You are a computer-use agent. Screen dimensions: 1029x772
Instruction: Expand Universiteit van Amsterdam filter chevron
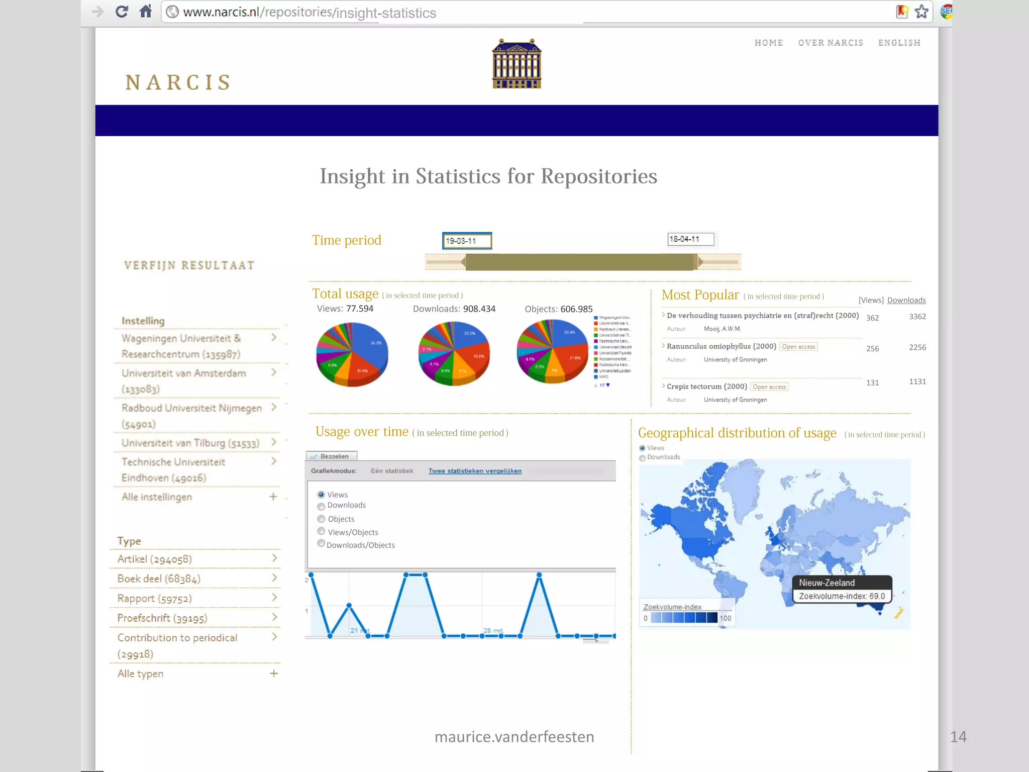pyautogui.click(x=274, y=372)
